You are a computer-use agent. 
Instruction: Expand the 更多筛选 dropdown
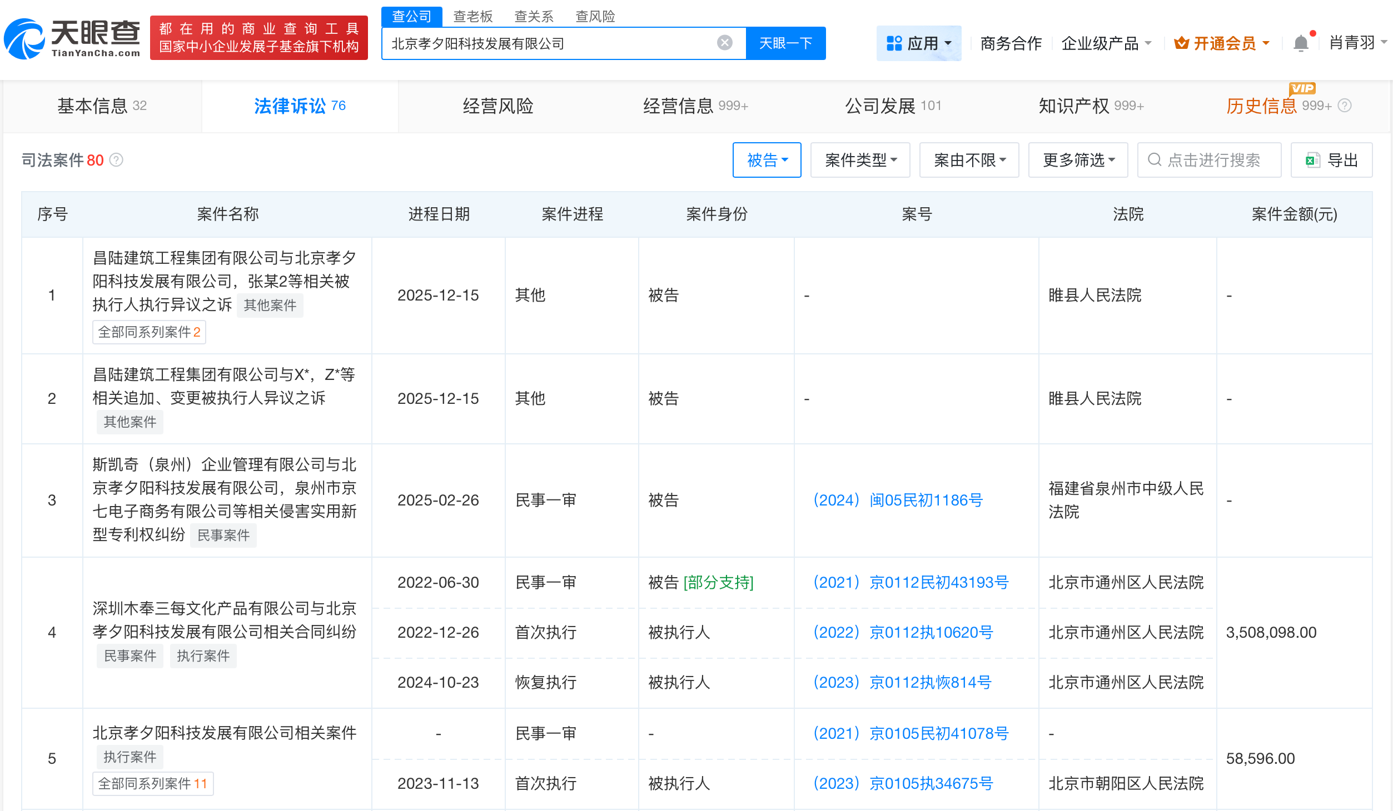[1077, 160]
